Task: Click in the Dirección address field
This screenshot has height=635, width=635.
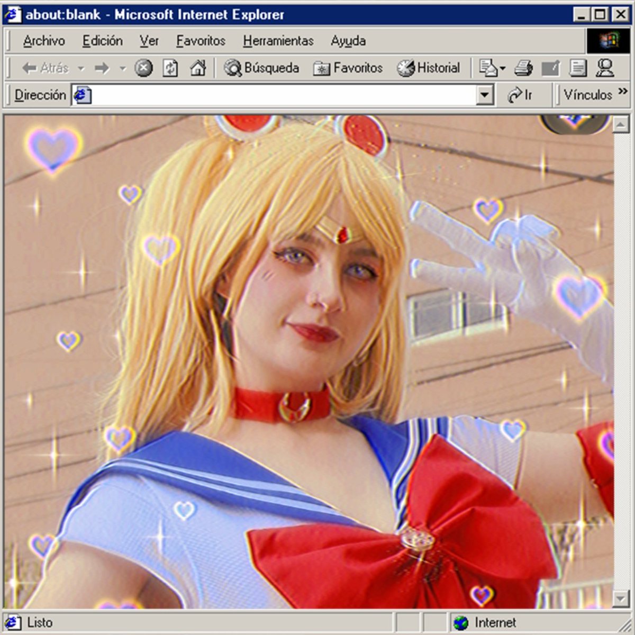Action: click(x=283, y=95)
